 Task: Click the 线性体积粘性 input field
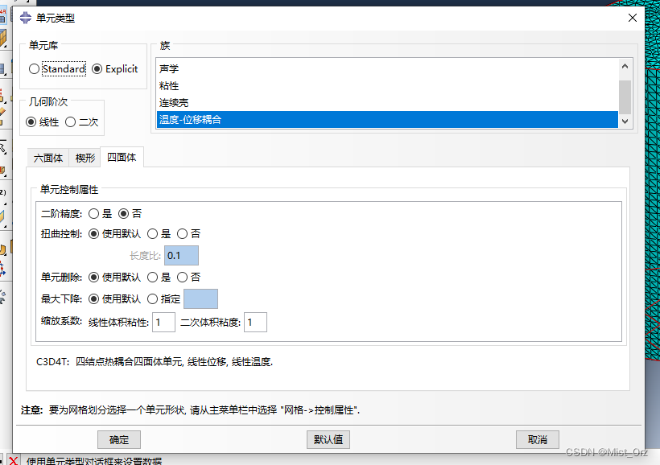[163, 322]
